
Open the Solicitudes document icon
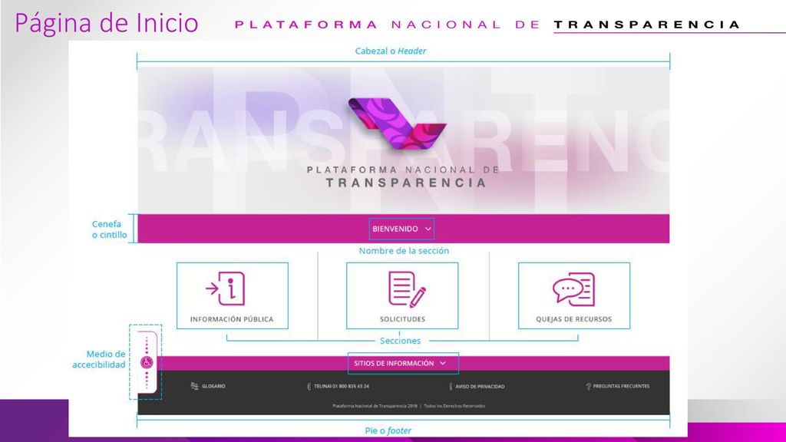(407, 289)
